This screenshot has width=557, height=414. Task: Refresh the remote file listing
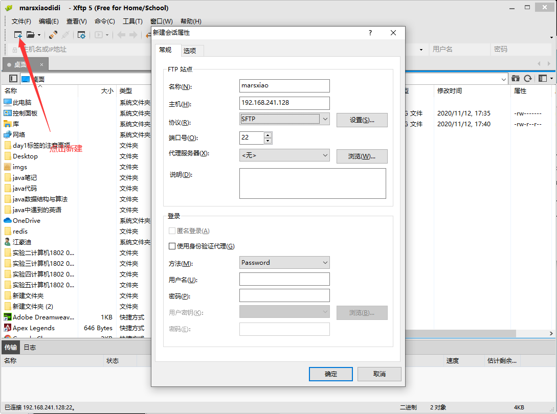coord(528,79)
